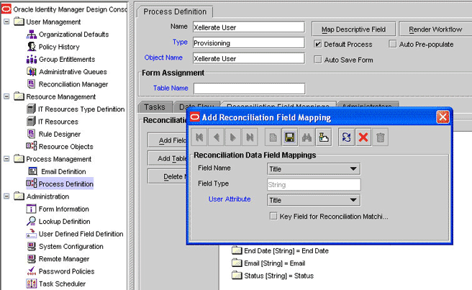Screen dimensions: 472x290
Task: Collapse the Process Management folder
Action: pos(6,159)
